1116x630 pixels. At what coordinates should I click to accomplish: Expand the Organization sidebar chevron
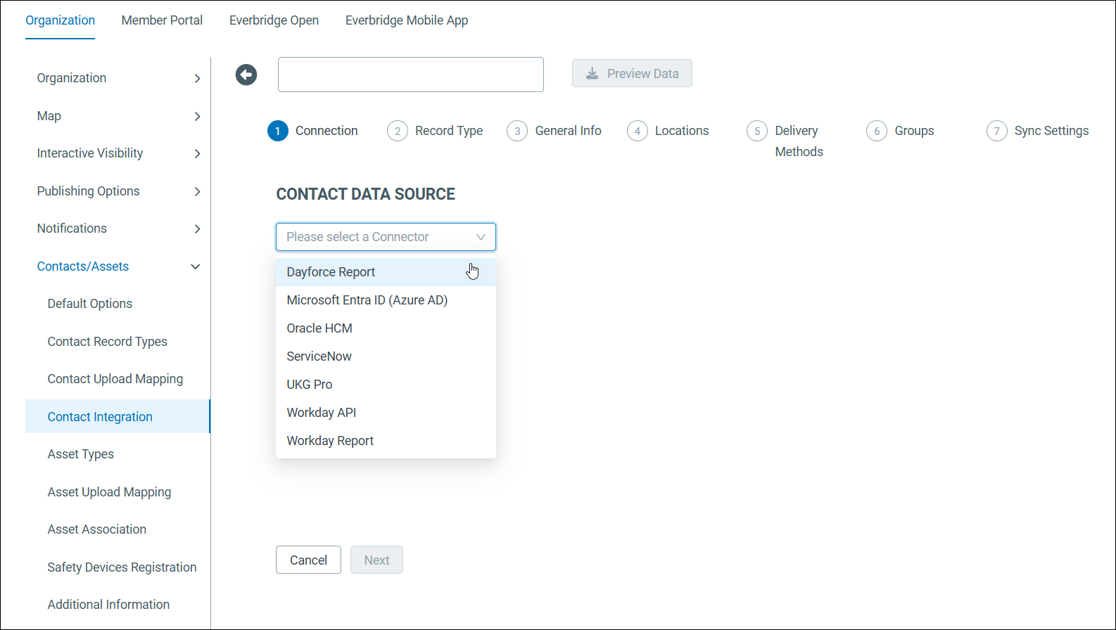(197, 79)
